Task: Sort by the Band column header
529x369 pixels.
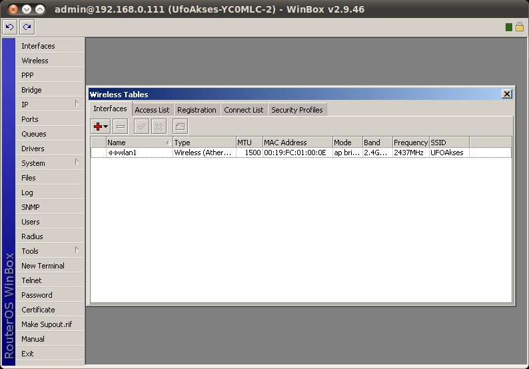Action: [x=378, y=143]
